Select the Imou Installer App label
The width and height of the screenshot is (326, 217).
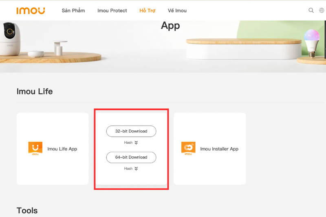coord(219,149)
